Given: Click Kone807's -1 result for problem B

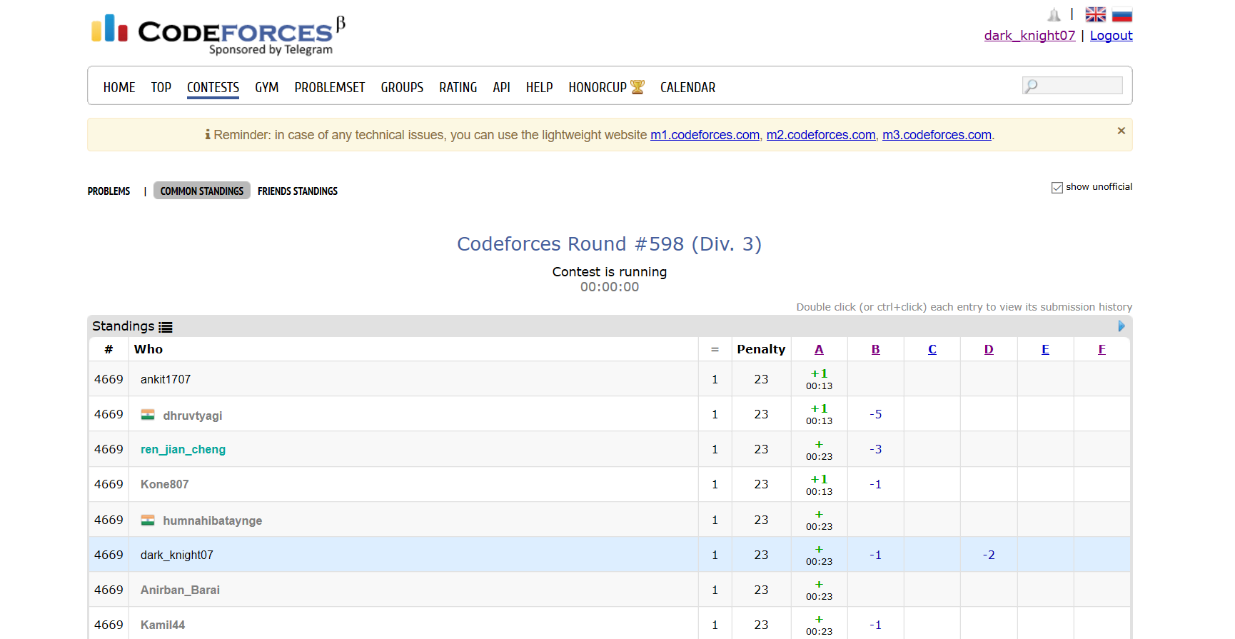Looking at the screenshot, I should tap(875, 484).
